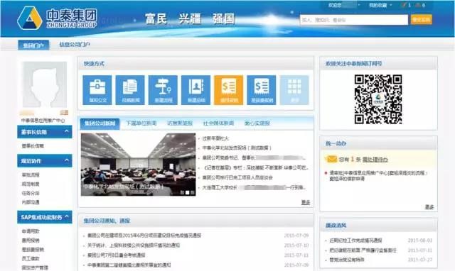Click the notification icon showing 1 in header
The width and height of the screenshot is (455, 271).
[x=406, y=5]
